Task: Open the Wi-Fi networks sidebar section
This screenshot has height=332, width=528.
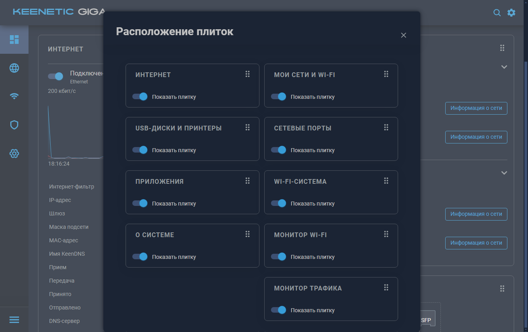Action: click(14, 96)
